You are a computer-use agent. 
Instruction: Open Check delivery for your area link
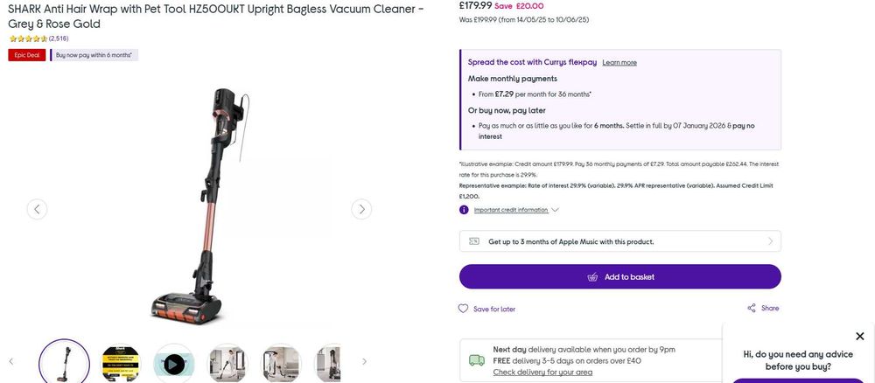542,372
